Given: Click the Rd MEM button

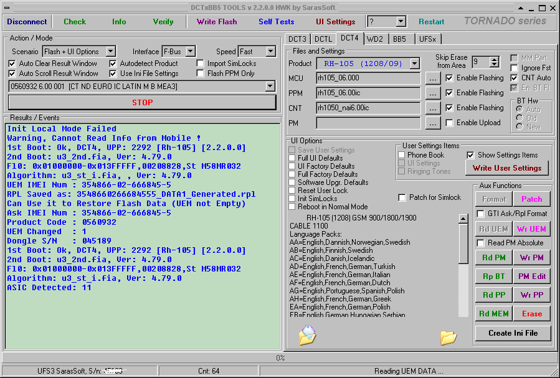Looking at the screenshot, I should [494, 314].
